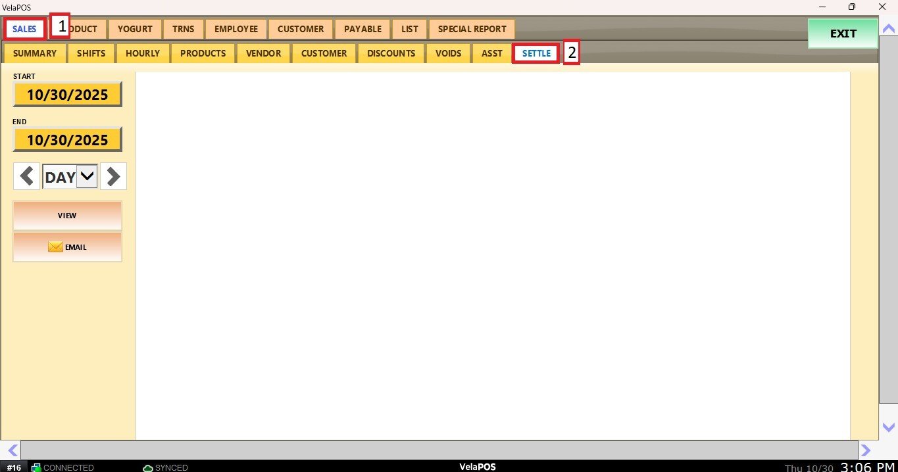This screenshot has height=472, width=898.
Task: Click the CONNECTED network status icon
Action: tap(36, 467)
